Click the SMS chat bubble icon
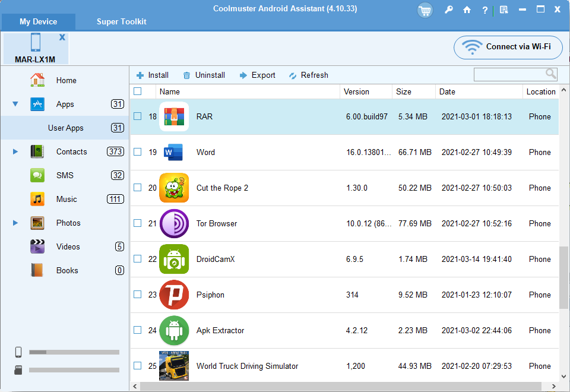This screenshot has width=570, height=392. [x=37, y=175]
